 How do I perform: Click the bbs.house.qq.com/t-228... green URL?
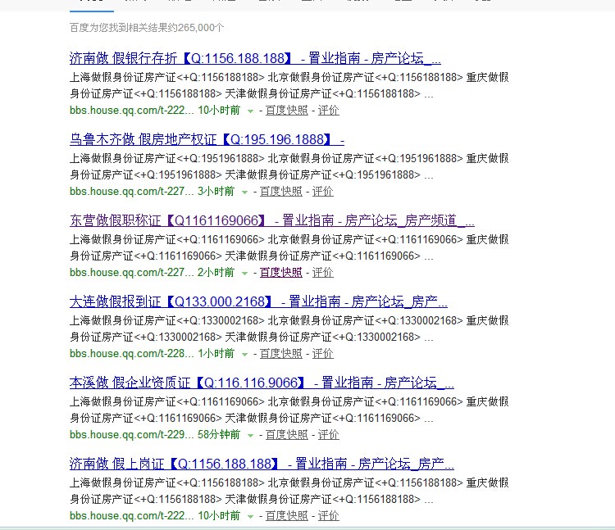tap(131, 354)
